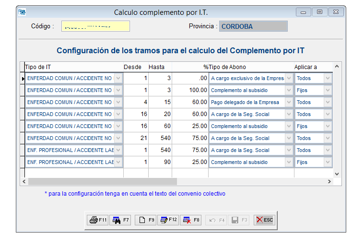Image resolution: width=364 pixels, height=246 pixels.
Task: Open Tipo de IT dropdown in the 100.00 percent row
Action: (118, 90)
